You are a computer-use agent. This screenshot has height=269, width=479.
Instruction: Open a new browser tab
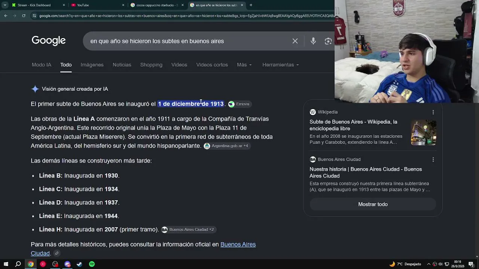click(251, 5)
